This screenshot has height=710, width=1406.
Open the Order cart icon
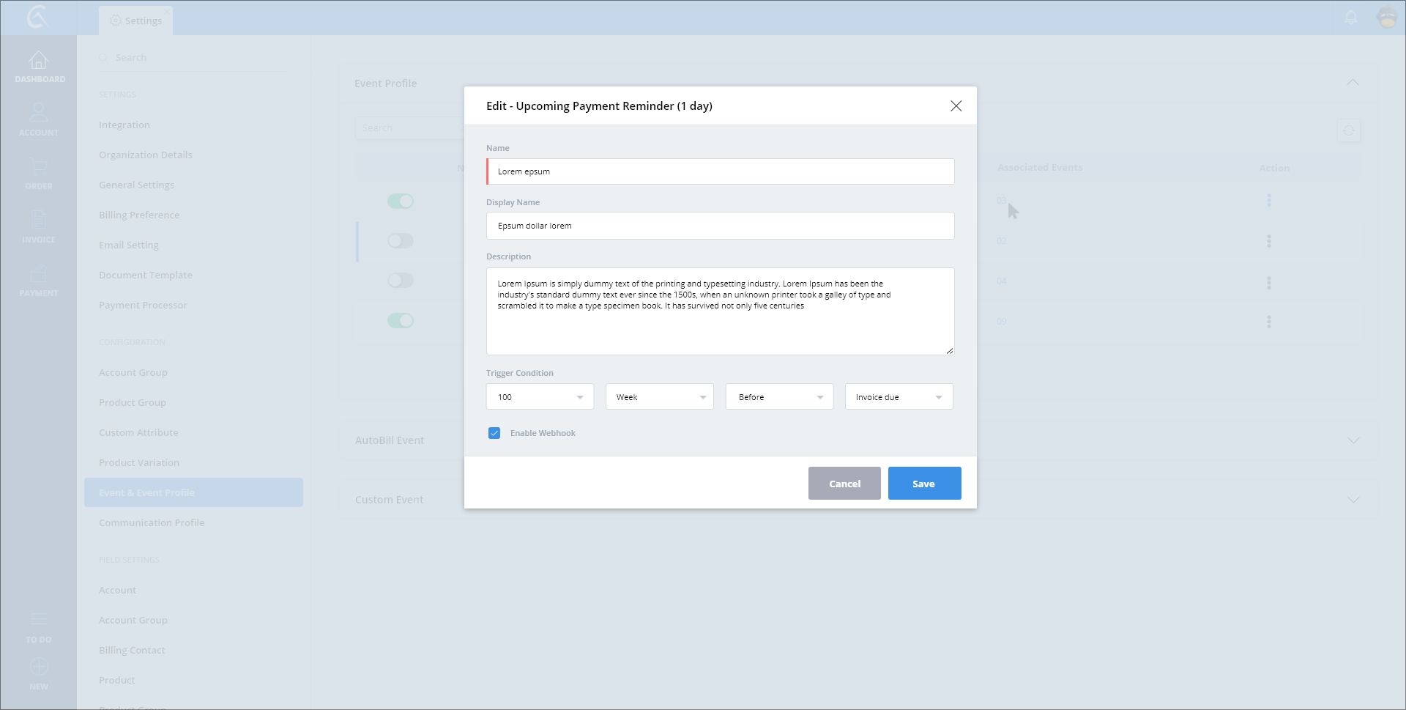(x=39, y=167)
